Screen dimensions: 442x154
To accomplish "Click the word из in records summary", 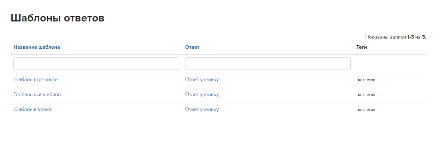I will point(418,37).
